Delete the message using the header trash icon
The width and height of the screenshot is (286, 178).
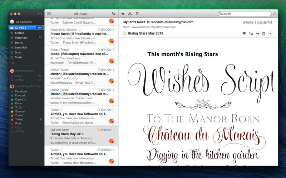264,33
